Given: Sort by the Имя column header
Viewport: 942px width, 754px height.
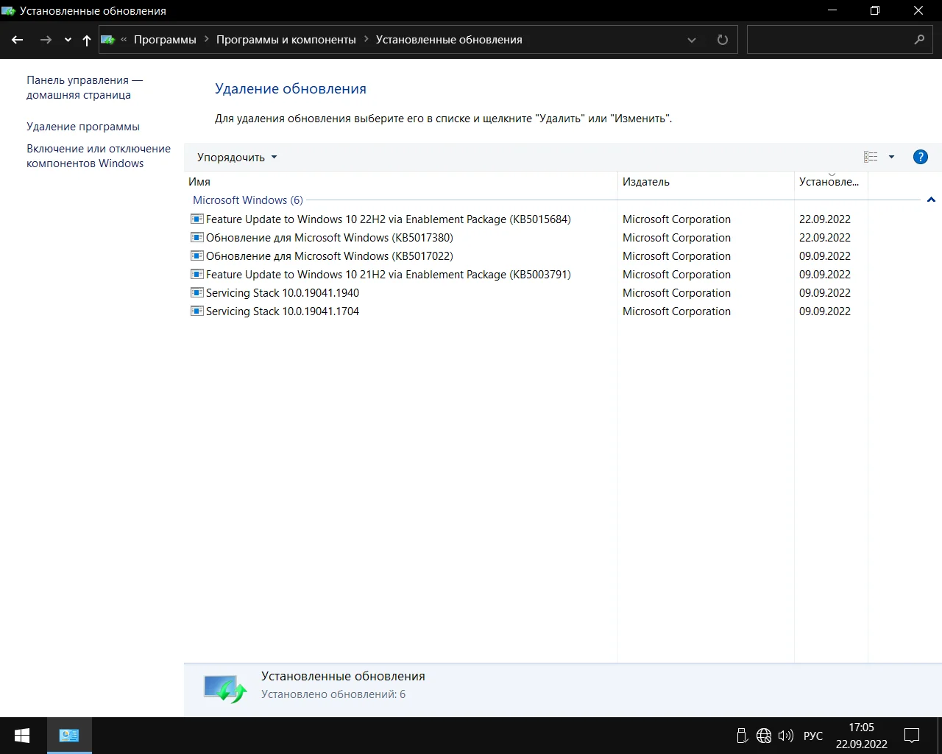Looking at the screenshot, I should point(400,182).
